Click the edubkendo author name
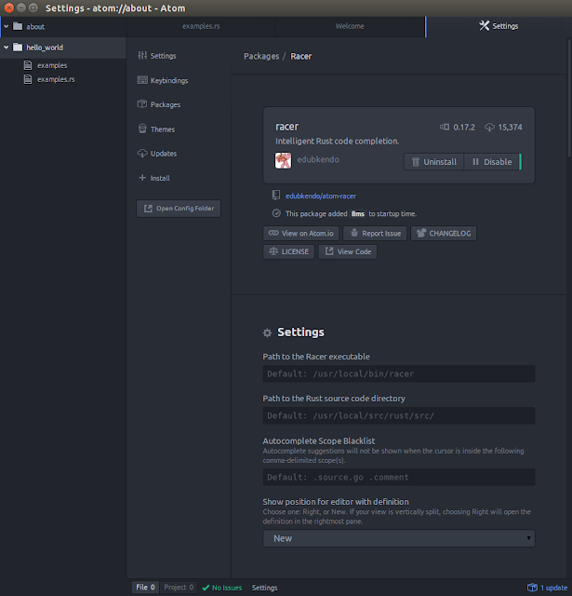The image size is (572, 596). (318, 159)
